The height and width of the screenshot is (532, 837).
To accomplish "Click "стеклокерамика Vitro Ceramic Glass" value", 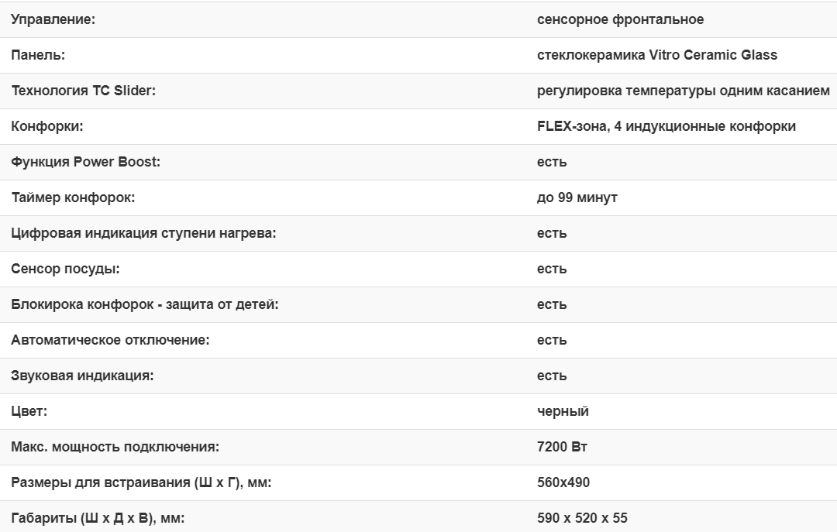I will [656, 55].
